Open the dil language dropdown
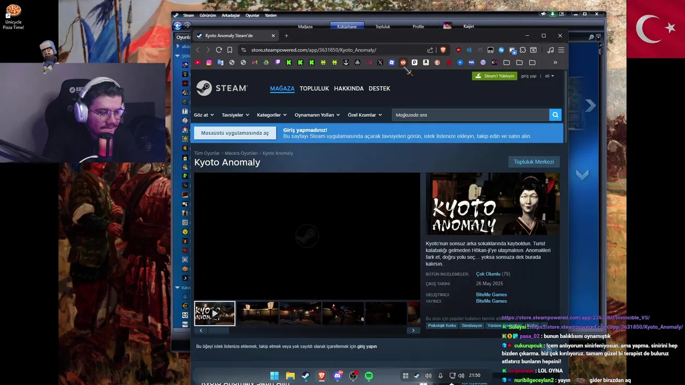 coord(550,76)
